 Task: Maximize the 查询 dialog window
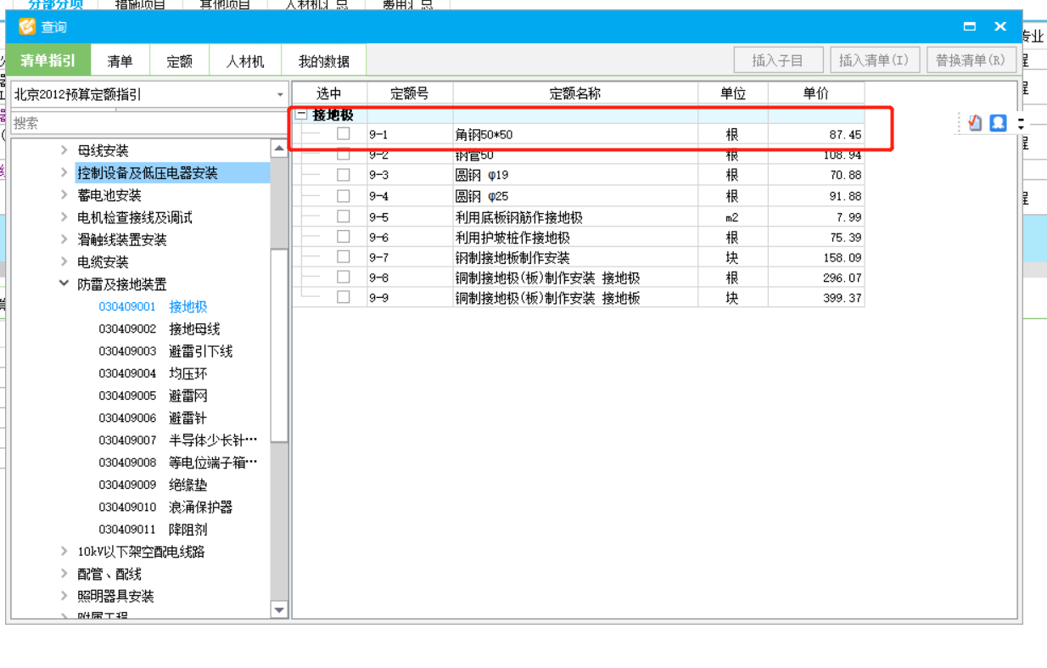970,26
